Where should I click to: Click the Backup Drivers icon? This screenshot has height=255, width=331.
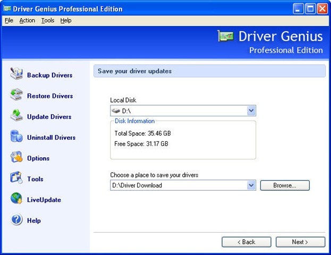[x=16, y=73]
